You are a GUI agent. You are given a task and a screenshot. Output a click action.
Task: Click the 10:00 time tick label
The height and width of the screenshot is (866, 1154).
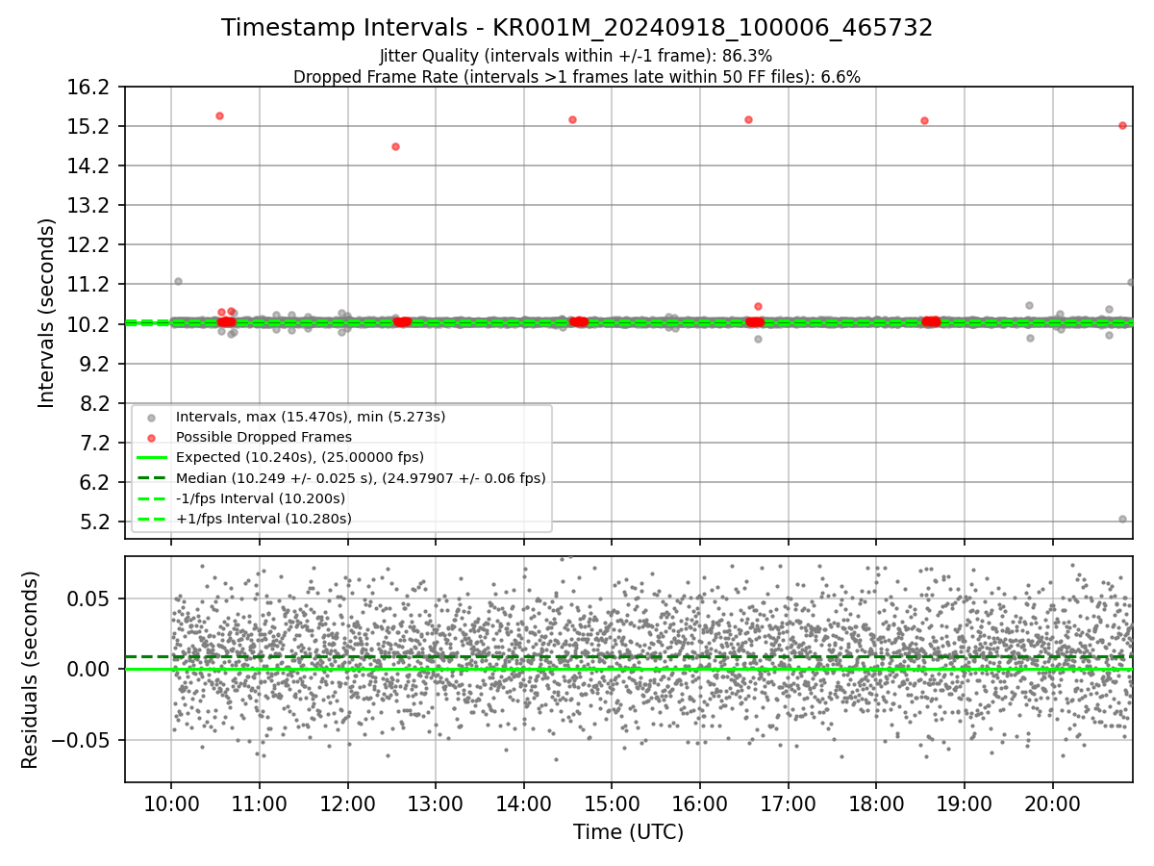[171, 803]
